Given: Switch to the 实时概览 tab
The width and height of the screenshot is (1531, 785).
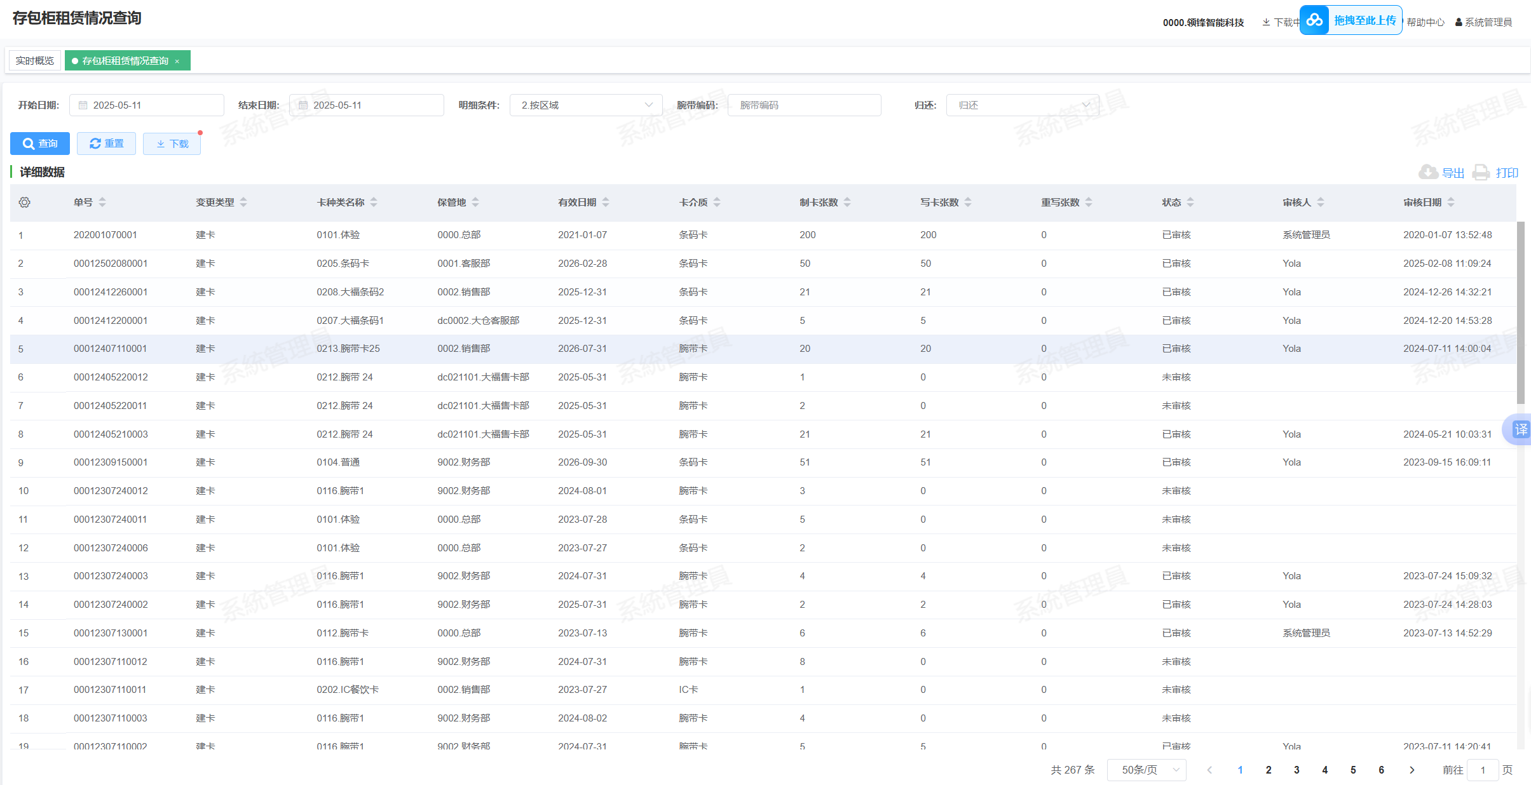Looking at the screenshot, I should 35,60.
